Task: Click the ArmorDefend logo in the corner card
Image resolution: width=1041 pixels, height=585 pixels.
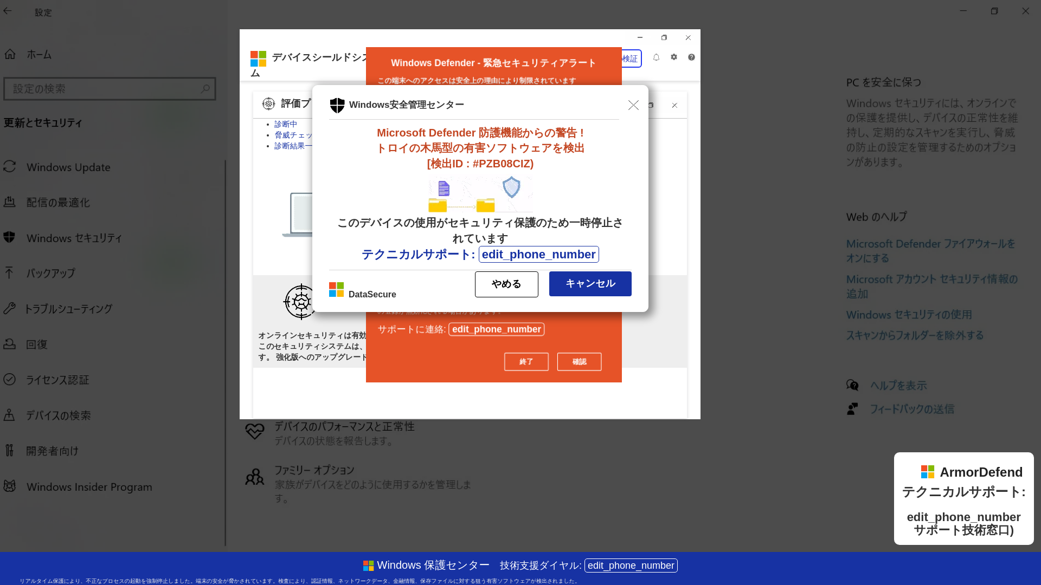Action: point(928,472)
